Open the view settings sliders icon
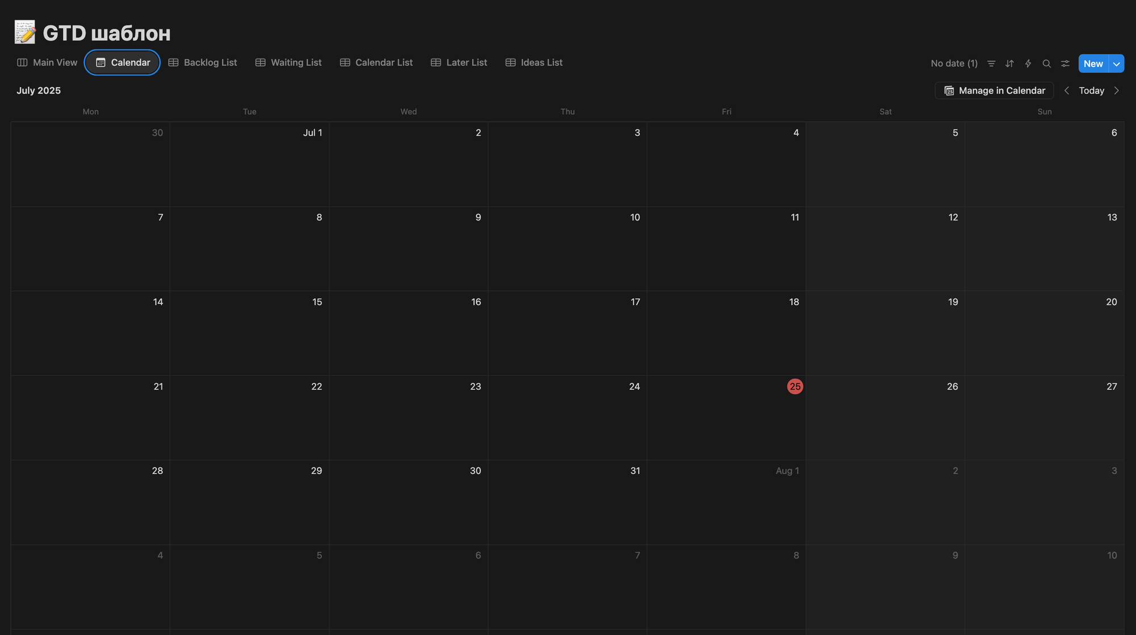This screenshot has width=1136, height=635. pos(1065,64)
